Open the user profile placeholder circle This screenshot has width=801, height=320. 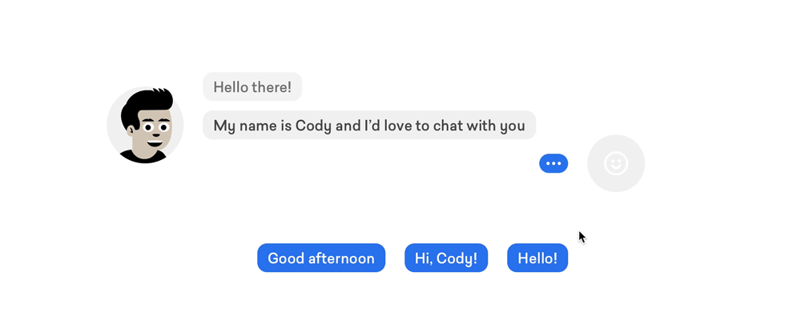[x=616, y=163]
